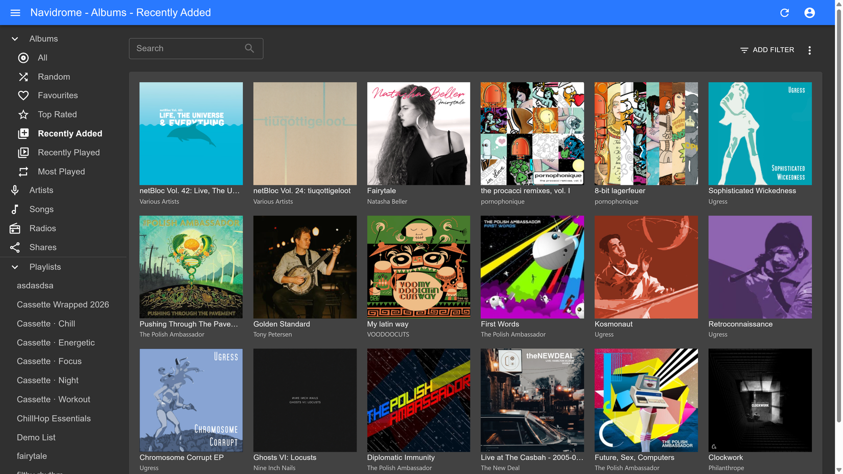Image resolution: width=843 pixels, height=474 pixels.
Task: Click the Recently Added library icon
Action: click(x=24, y=133)
